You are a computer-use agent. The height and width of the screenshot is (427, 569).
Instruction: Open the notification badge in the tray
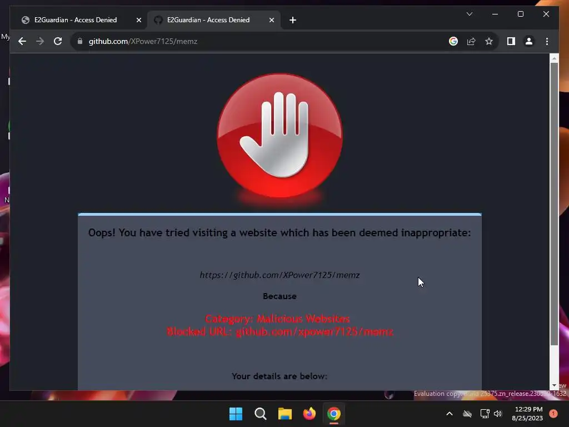(x=553, y=414)
